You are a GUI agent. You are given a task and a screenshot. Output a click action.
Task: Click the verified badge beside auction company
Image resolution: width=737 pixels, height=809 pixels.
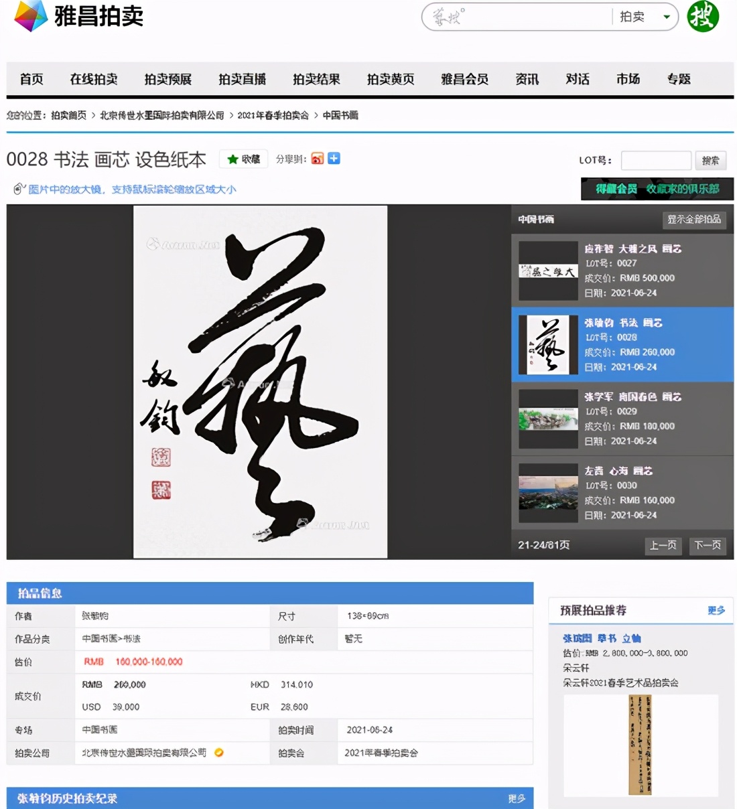(x=219, y=753)
